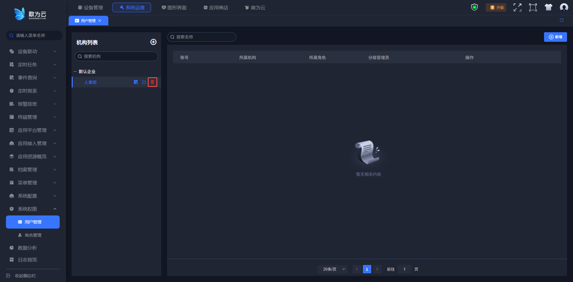
Task: Click the 报警排班 sidebar icon
Action: coord(12,104)
